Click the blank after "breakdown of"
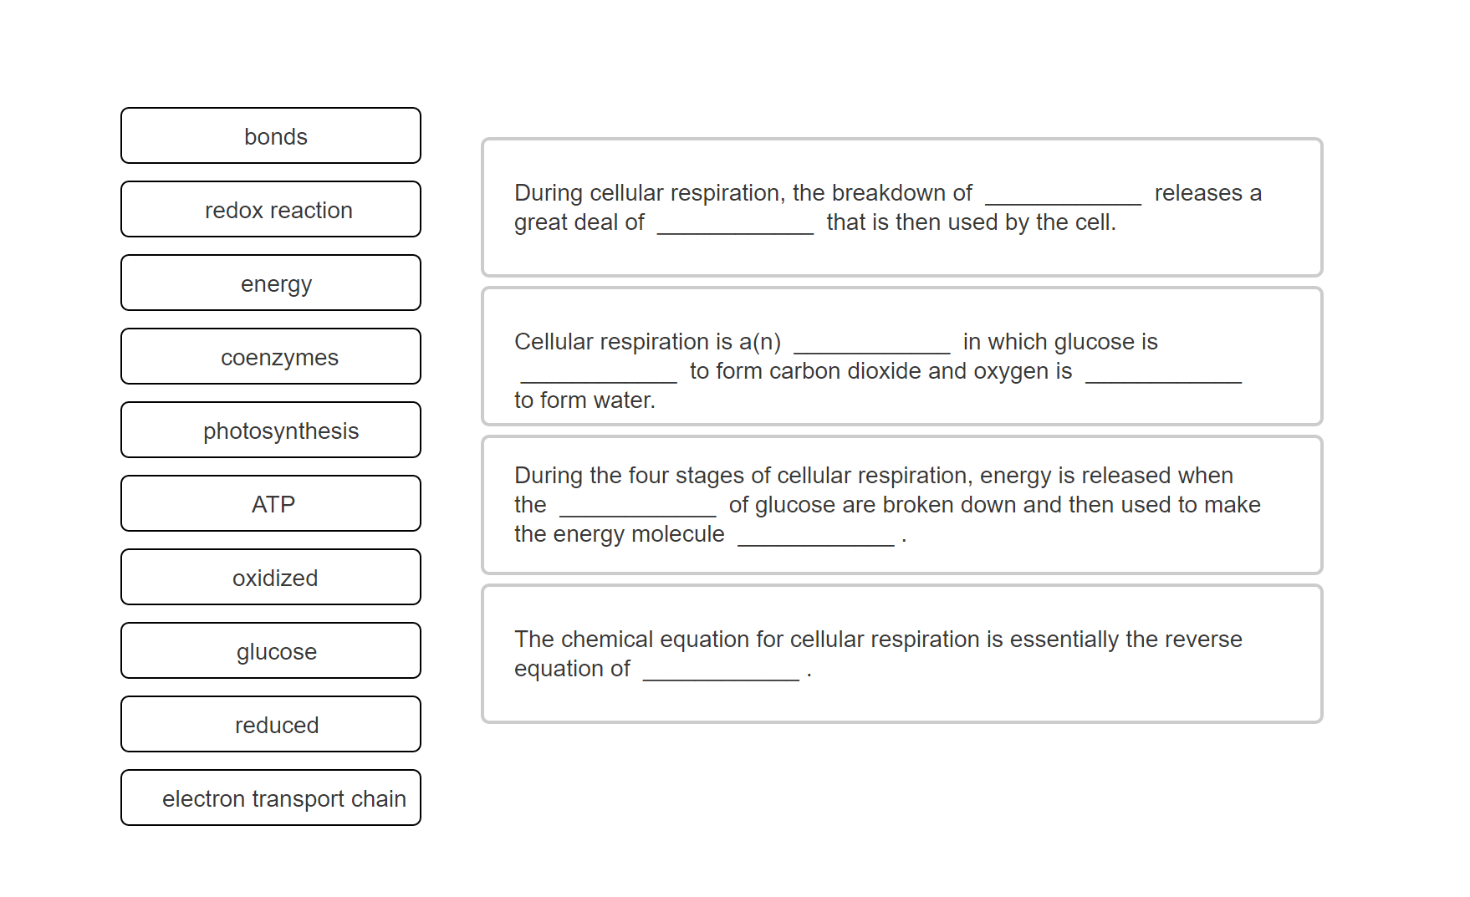1470x897 pixels. (1062, 196)
